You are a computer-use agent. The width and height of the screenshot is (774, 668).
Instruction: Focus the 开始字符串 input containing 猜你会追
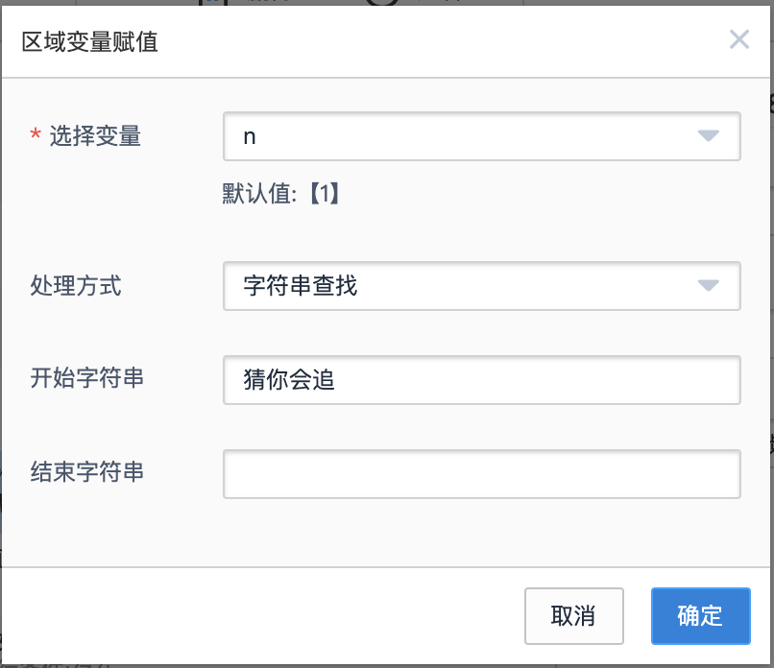coord(482,380)
